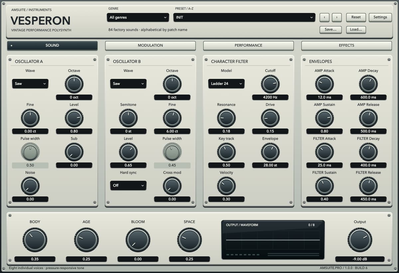This screenshot has height=273, width=399.
Task: Click the filter Drive knob
Action: pyautogui.click(x=270, y=118)
